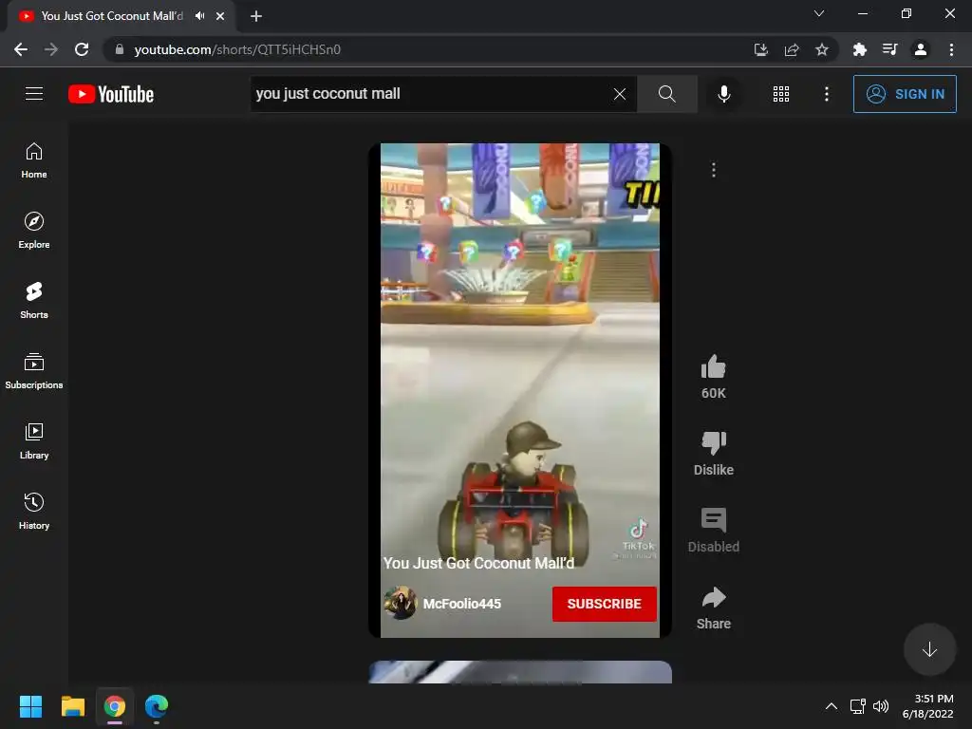Open Windows Start menu
972x729 pixels.
30,706
